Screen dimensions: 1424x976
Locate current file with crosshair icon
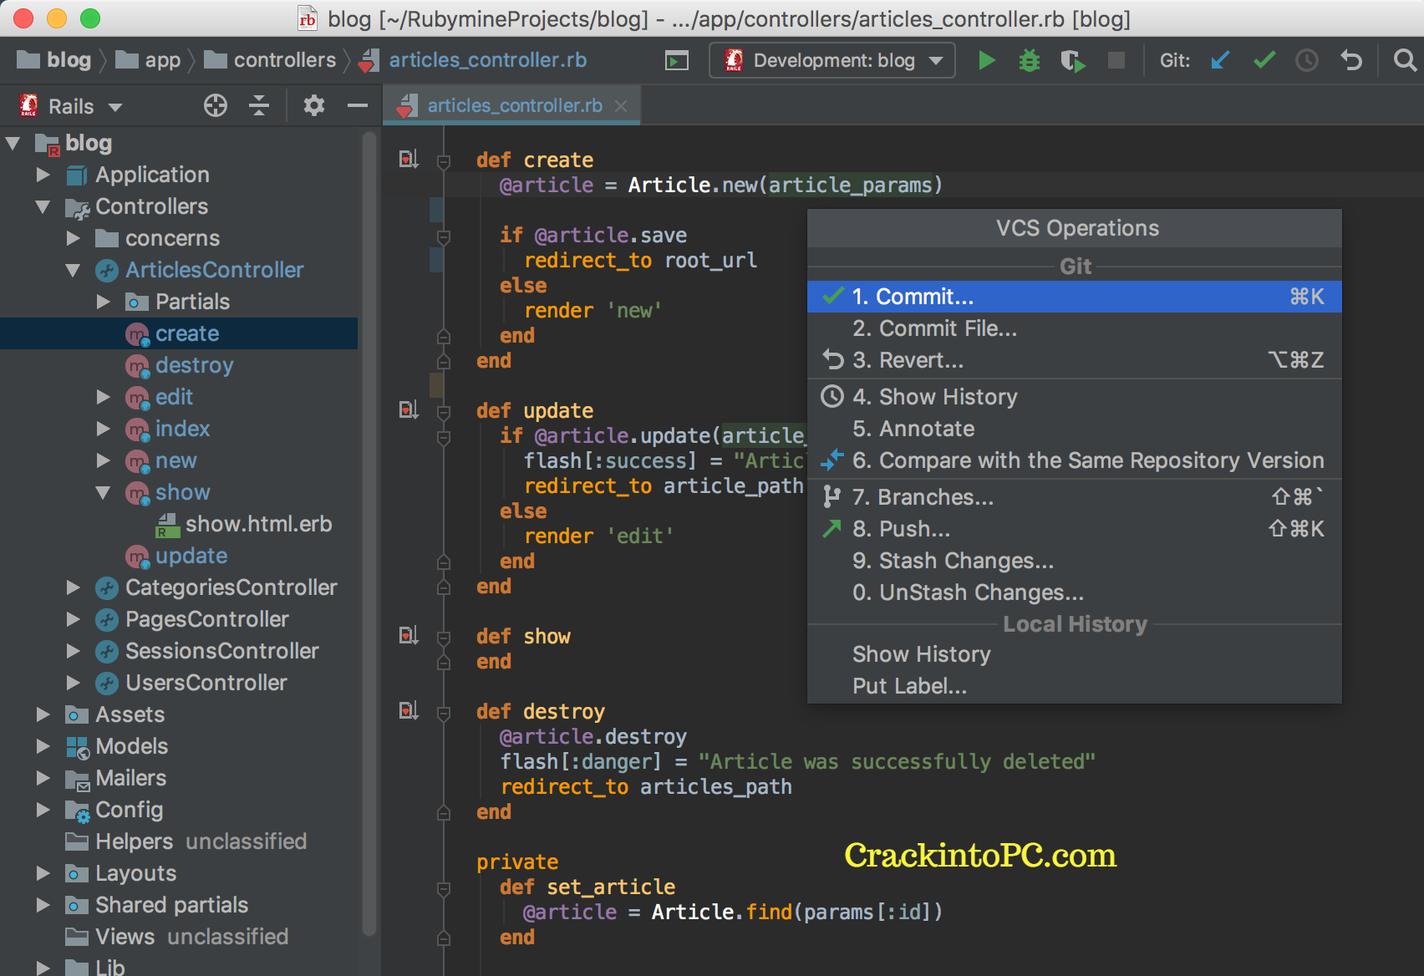point(216,105)
